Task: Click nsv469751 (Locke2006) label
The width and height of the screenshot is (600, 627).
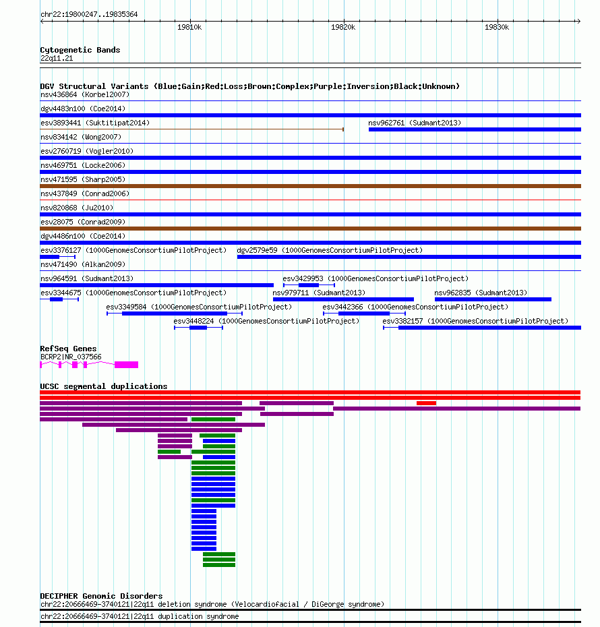Action: coord(83,166)
